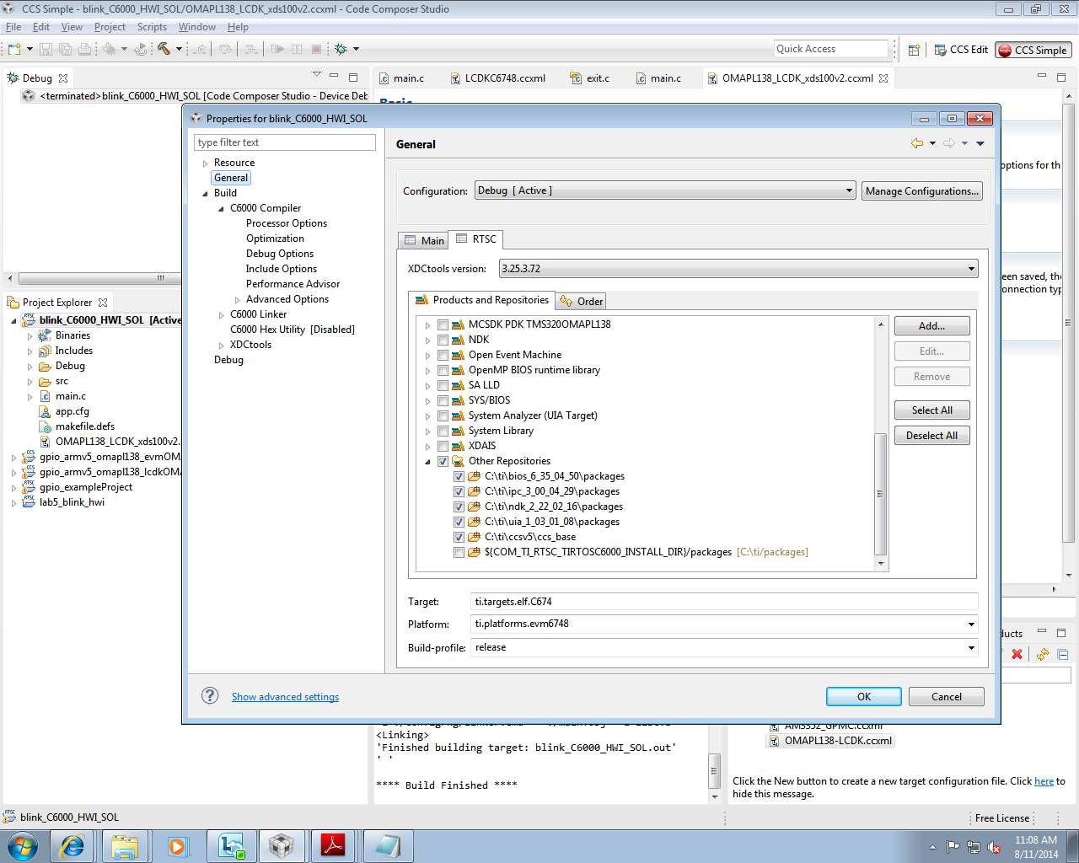
Task: Minimize the Debug view panel
Action: 334,77
